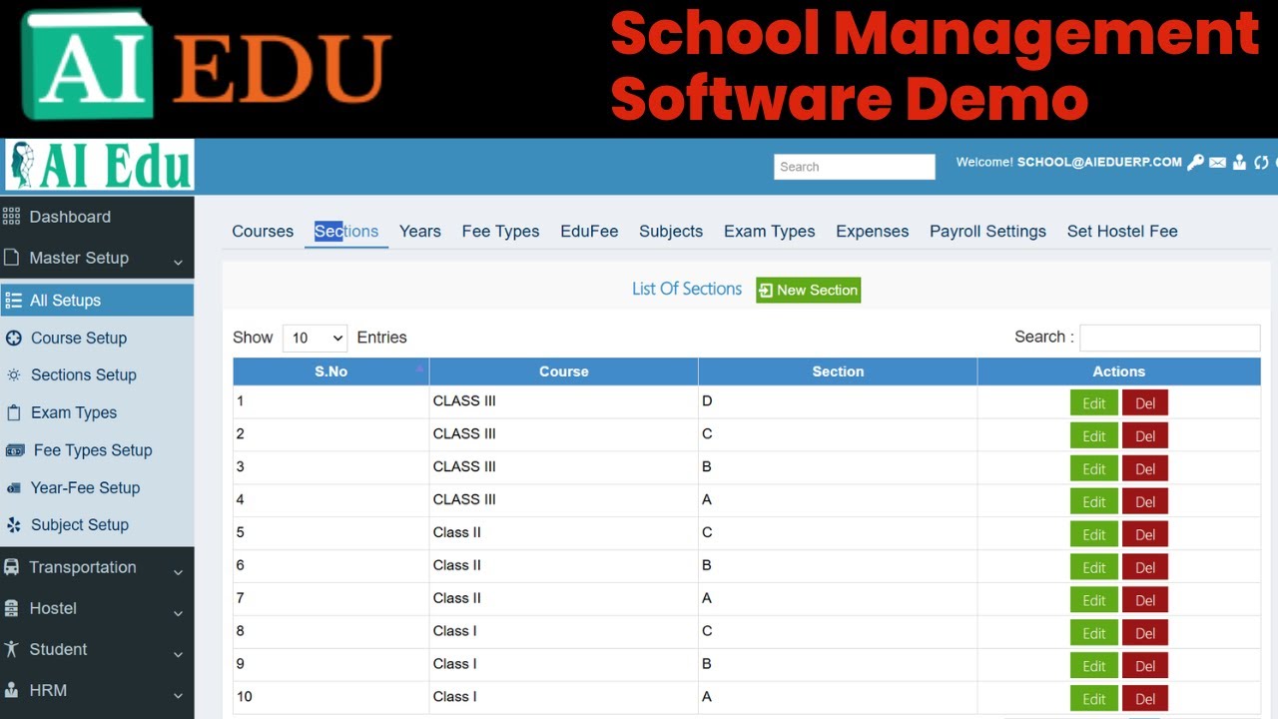Open the Show entries count dropdown
The image size is (1278, 719).
point(315,339)
